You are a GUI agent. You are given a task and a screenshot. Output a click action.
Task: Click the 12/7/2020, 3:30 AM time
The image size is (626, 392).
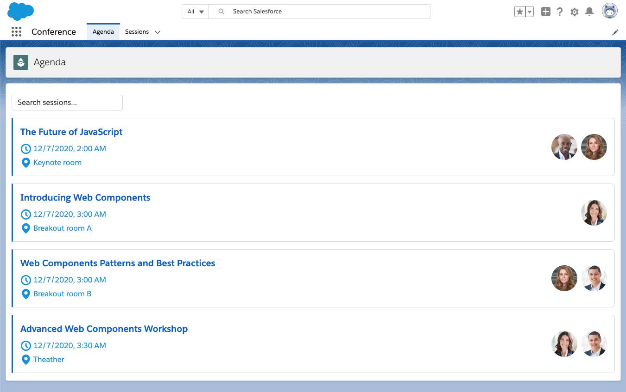70,345
